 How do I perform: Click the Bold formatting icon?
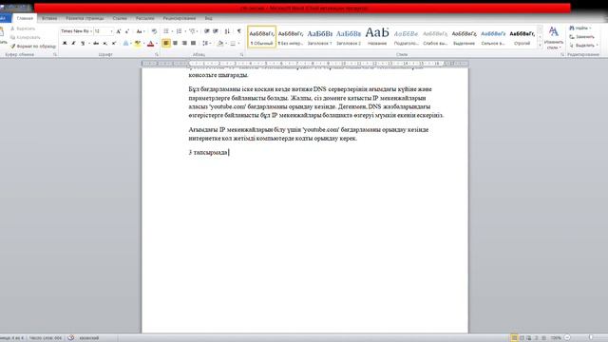pyautogui.click(x=65, y=44)
